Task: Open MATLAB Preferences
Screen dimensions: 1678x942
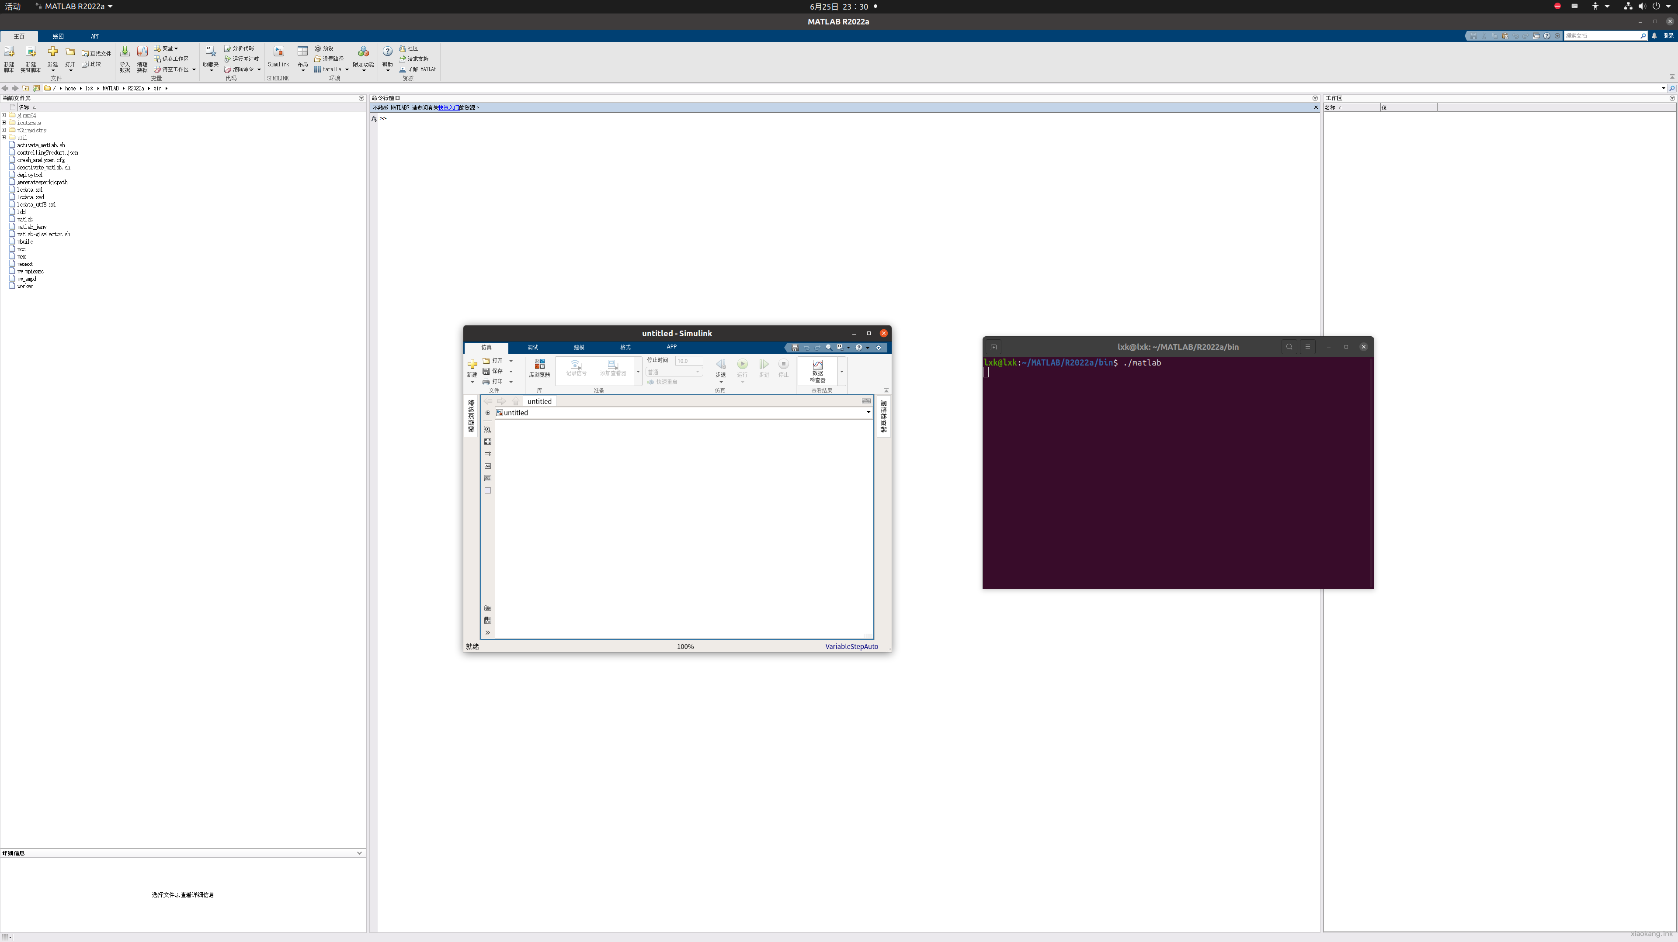Action: point(324,48)
